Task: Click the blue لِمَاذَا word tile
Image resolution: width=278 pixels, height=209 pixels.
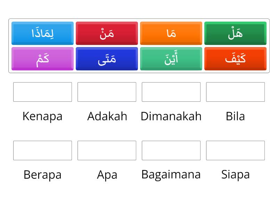Action: [42, 33]
